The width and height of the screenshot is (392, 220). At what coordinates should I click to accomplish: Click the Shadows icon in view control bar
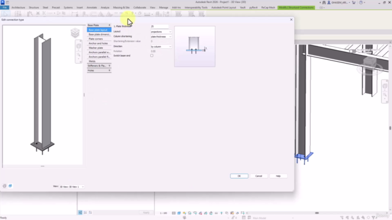(x=190, y=213)
